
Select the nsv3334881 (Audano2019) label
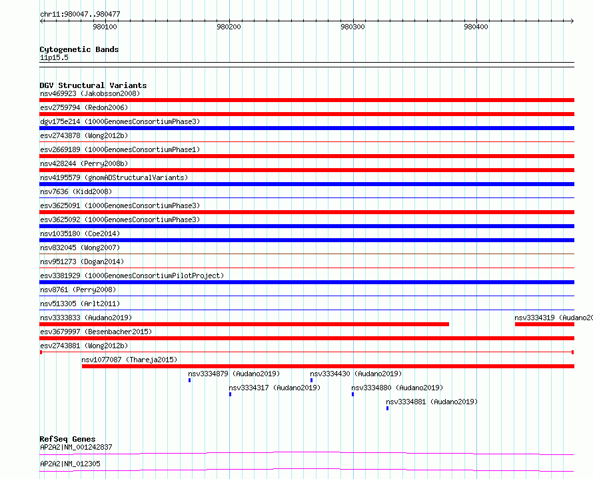tap(432, 402)
